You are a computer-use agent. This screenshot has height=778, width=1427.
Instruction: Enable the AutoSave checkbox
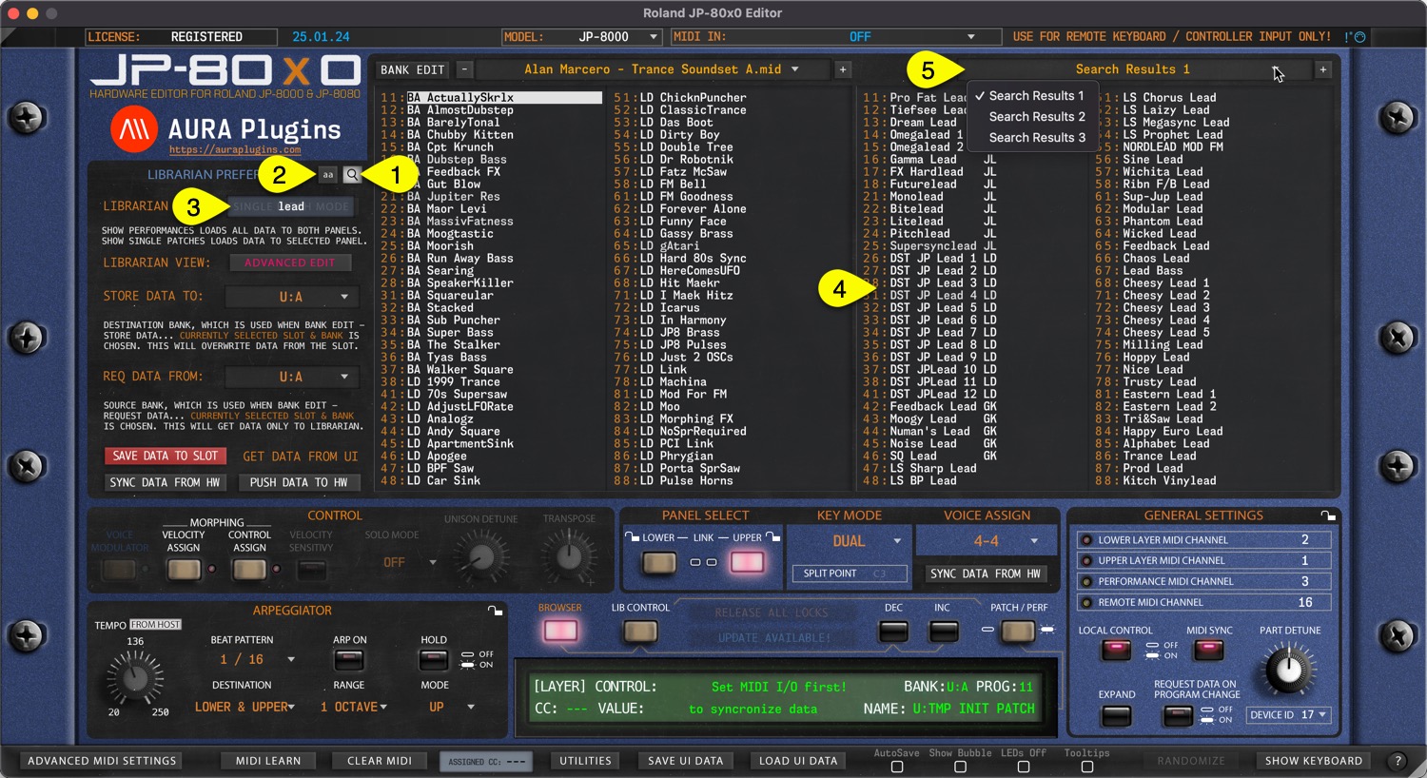point(896,767)
